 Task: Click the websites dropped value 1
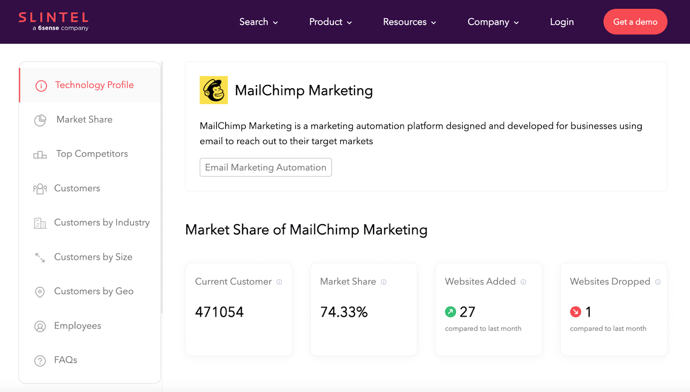point(588,312)
